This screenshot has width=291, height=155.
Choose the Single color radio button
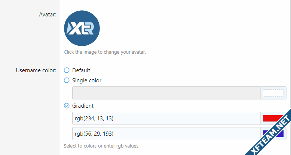tap(67, 80)
